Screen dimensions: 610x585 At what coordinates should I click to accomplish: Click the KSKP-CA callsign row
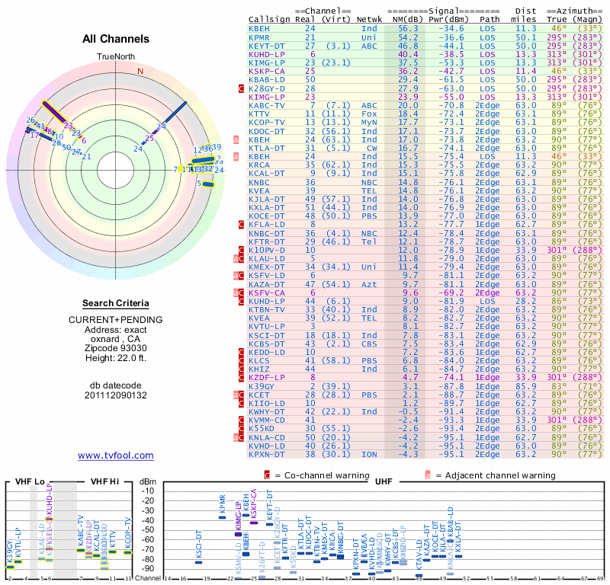point(425,71)
